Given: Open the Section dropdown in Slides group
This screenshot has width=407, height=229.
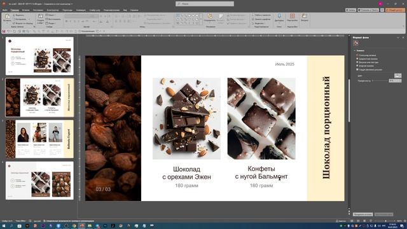Looking at the screenshot, I should [51, 23].
